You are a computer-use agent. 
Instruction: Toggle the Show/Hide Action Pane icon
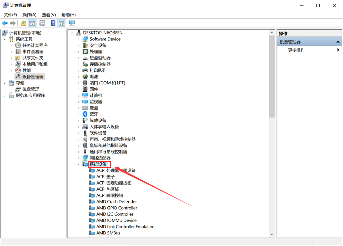(x=62, y=23)
